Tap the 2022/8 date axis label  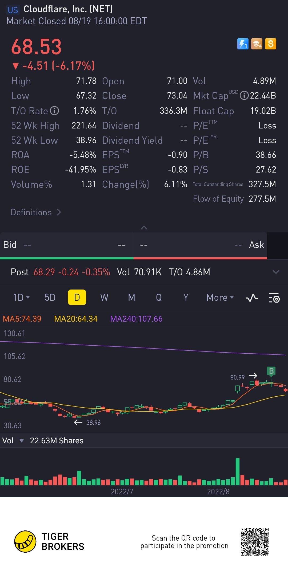pyautogui.click(x=218, y=491)
